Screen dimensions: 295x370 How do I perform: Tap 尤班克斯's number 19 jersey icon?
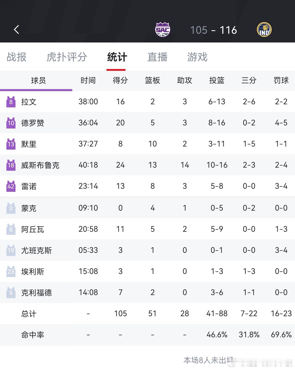point(11,250)
